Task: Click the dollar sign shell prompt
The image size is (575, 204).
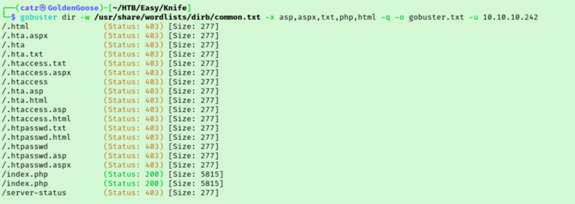Action: point(13,17)
